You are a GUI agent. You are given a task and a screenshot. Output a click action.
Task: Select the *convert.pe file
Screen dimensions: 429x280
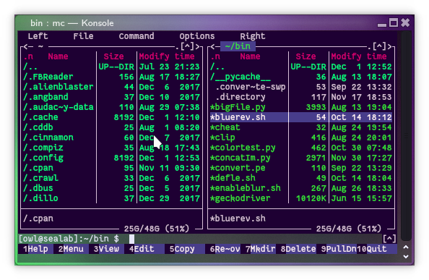(x=301, y=168)
